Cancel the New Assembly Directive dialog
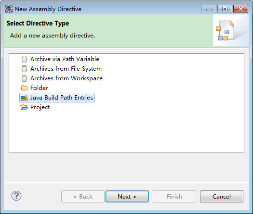 click(222, 197)
